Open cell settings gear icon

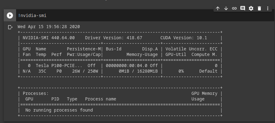251,8
